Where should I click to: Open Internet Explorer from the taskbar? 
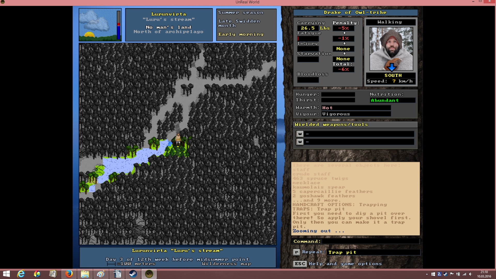click(x=21, y=274)
